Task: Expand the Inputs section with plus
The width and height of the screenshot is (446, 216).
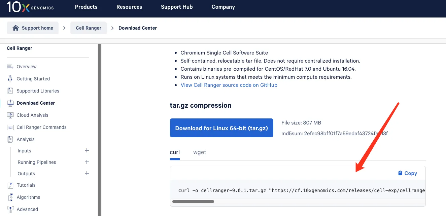Action: coord(87,150)
